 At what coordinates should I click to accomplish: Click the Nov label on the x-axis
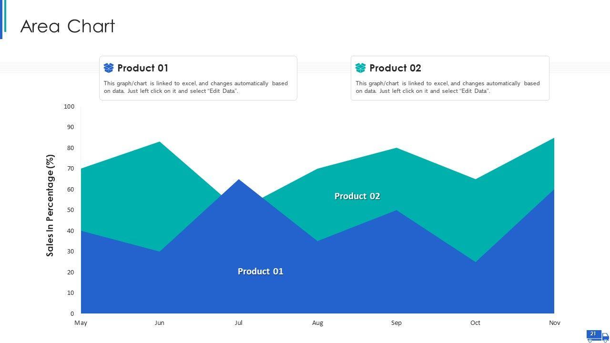pyautogui.click(x=554, y=323)
